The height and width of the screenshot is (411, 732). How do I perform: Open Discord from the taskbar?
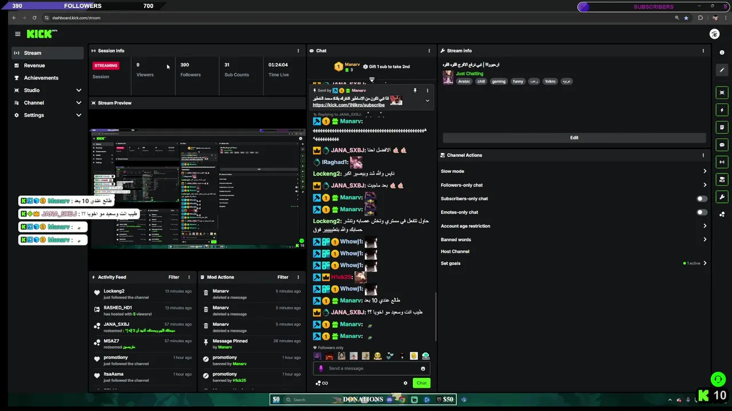point(390,400)
